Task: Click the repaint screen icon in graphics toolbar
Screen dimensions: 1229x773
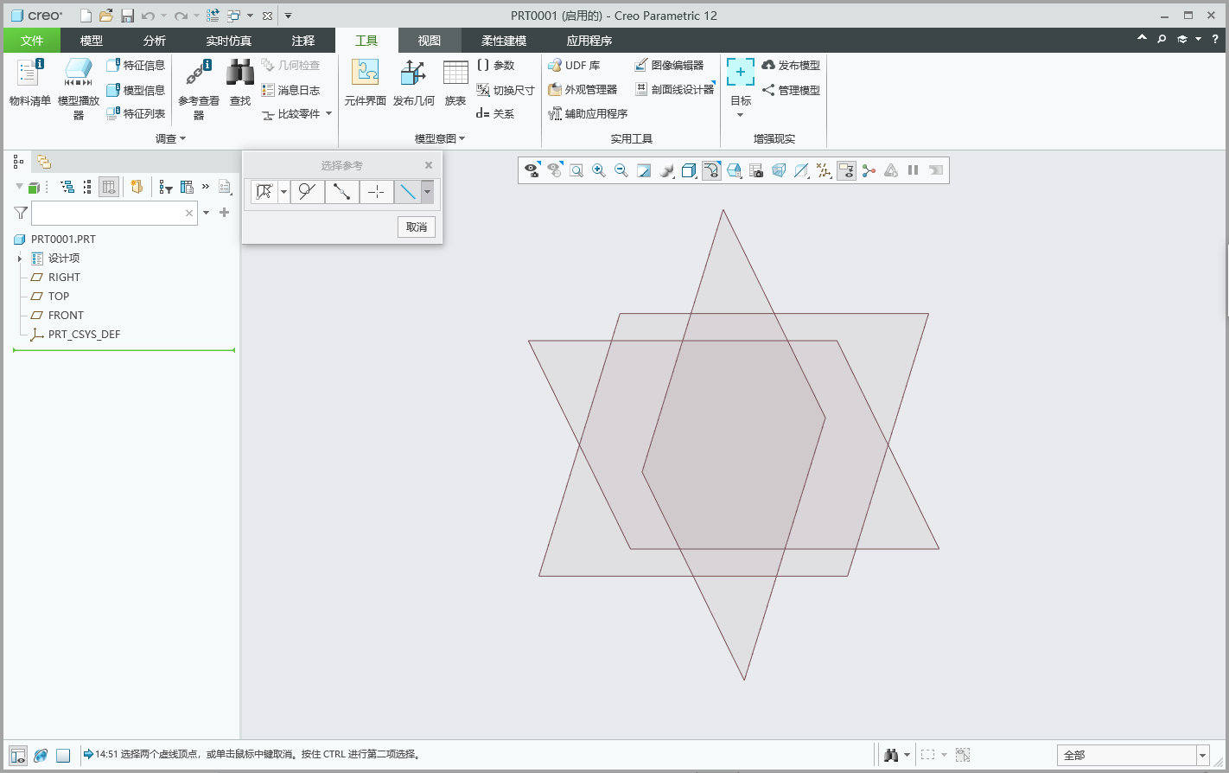Action: click(644, 170)
